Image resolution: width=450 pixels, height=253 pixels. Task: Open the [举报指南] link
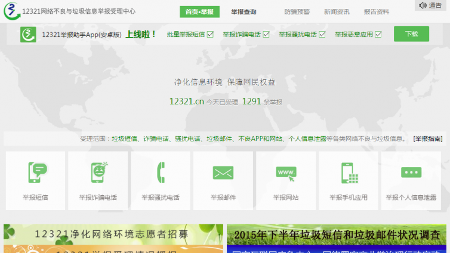click(428, 139)
